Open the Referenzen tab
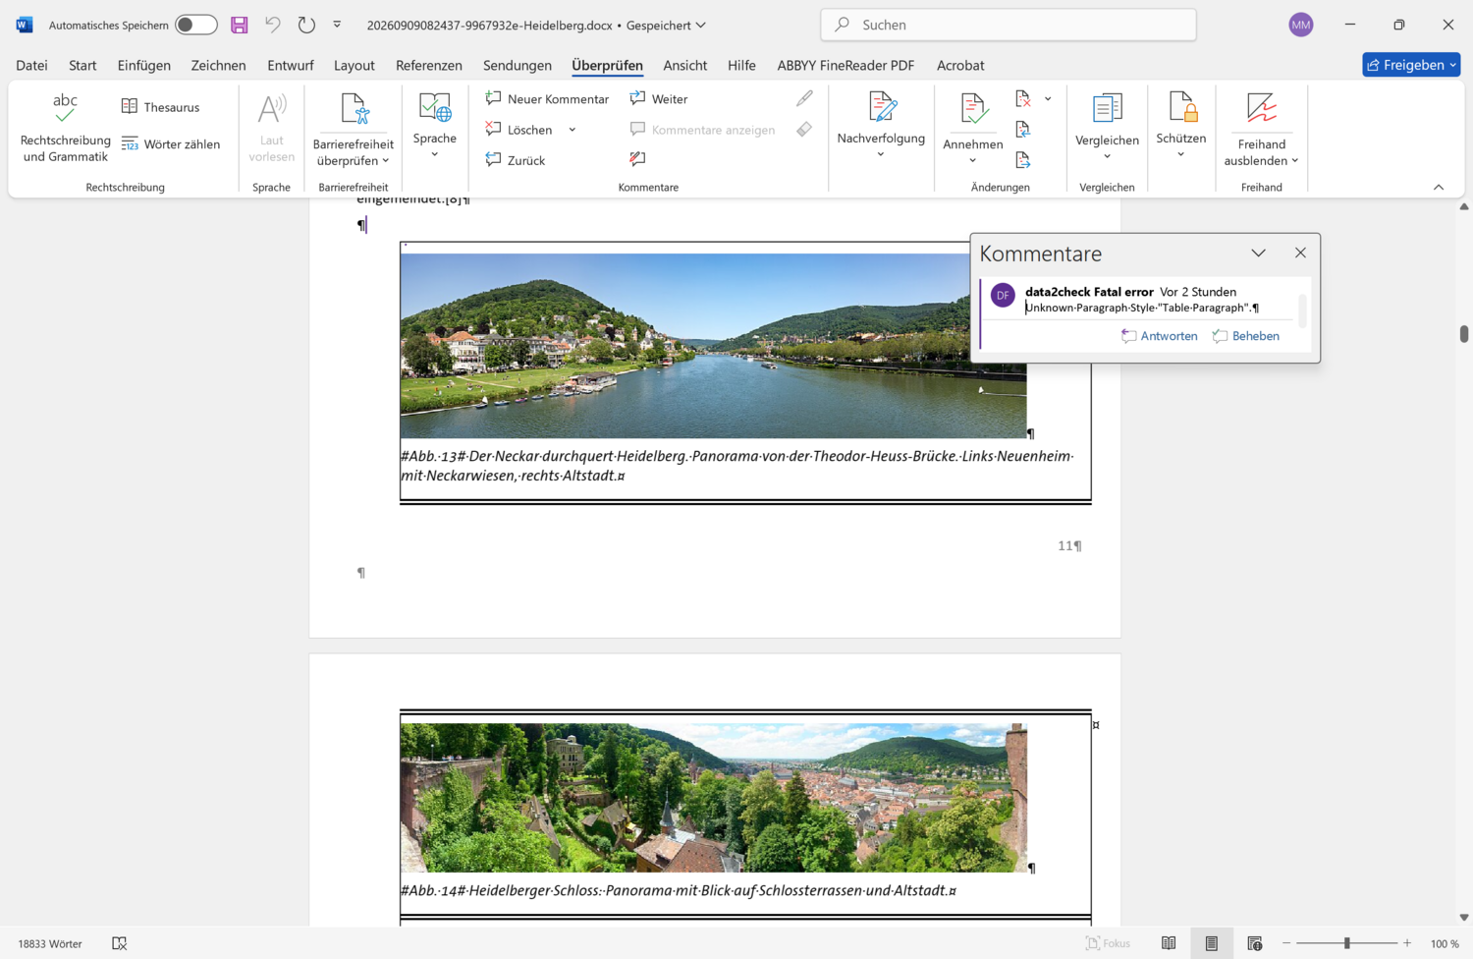The height and width of the screenshot is (959, 1473). tap(429, 65)
